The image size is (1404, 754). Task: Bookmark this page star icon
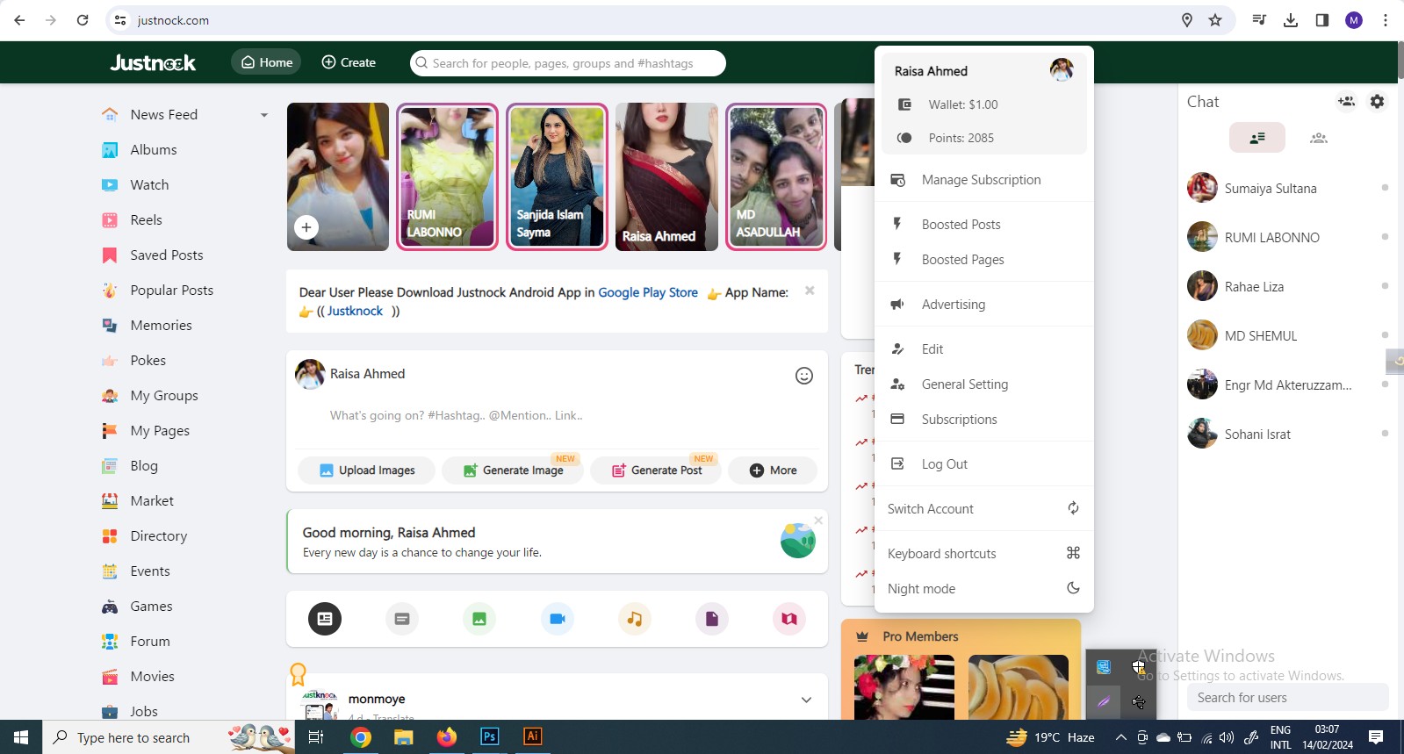(1215, 20)
